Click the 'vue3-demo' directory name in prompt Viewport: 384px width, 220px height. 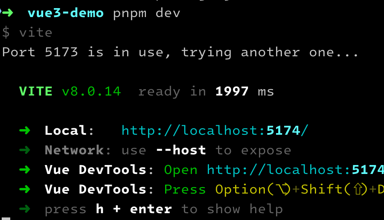(x=66, y=13)
